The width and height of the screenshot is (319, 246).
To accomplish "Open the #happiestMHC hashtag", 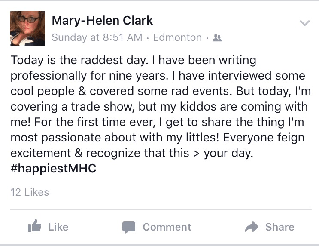I will (53, 169).
